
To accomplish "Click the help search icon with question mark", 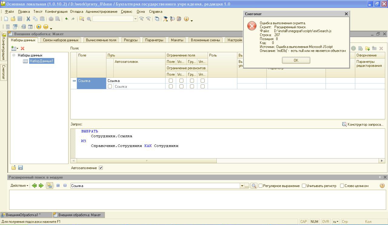I will (172, 19).
